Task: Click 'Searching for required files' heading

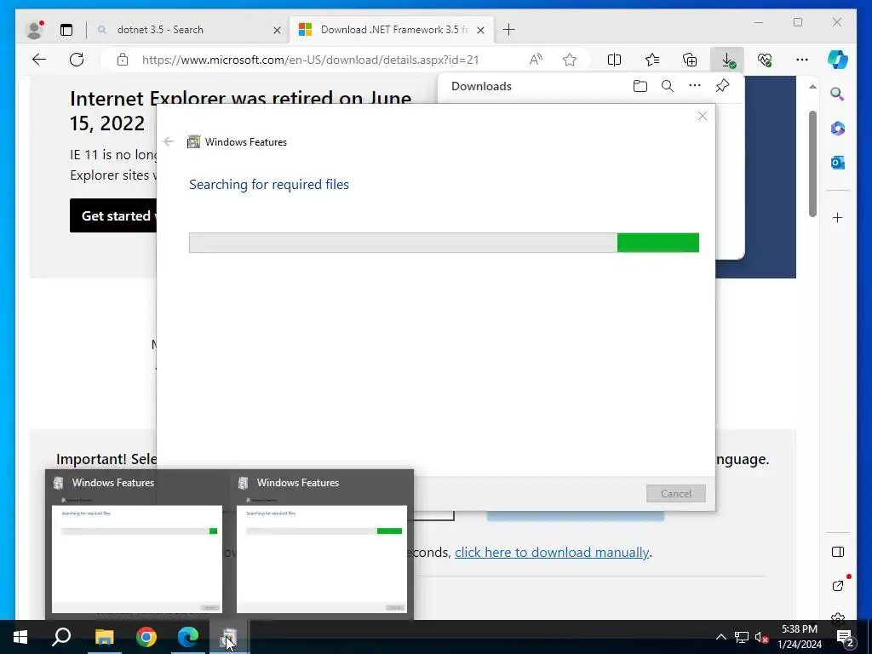Action: [269, 184]
